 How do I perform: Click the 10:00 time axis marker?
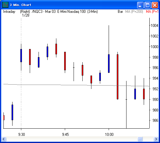point(109,135)
